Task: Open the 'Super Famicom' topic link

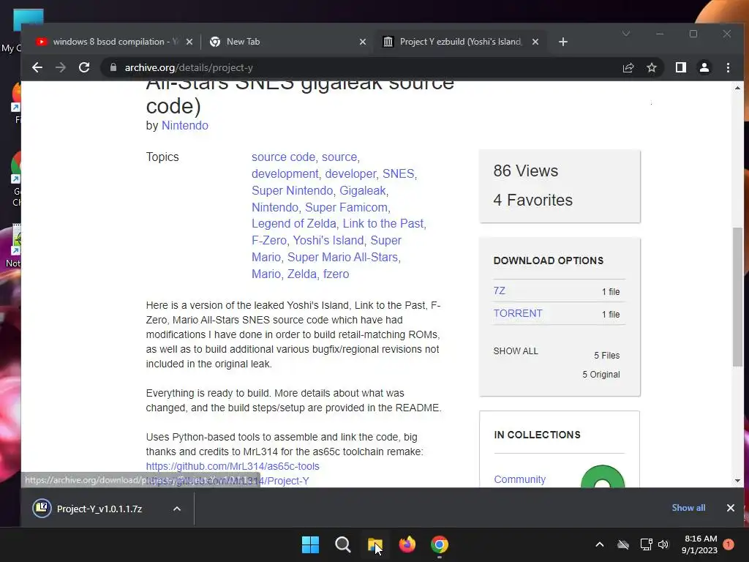Action: [346, 207]
